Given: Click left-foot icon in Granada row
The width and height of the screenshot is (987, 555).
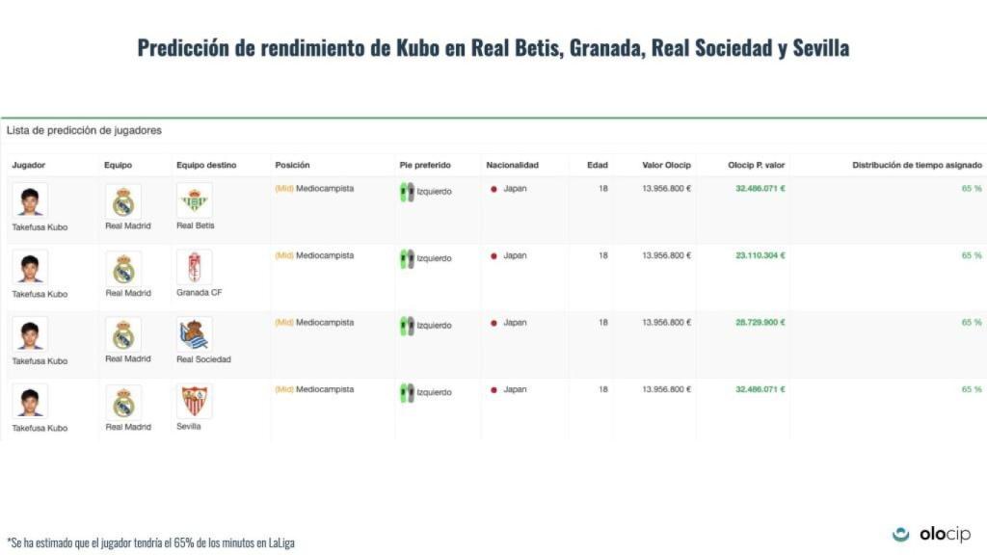Looking at the screenshot, I should (x=408, y=258).
